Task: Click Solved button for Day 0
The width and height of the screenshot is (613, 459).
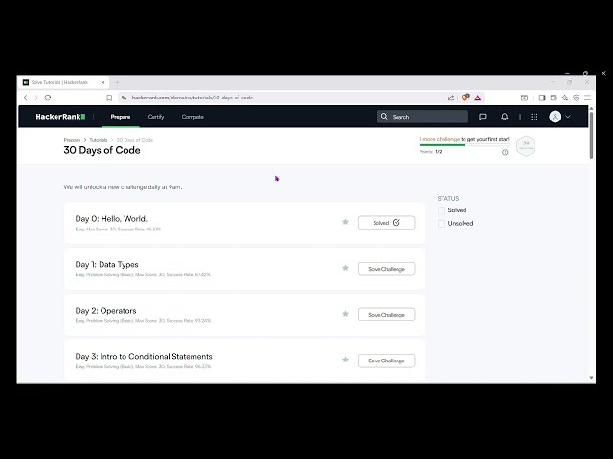Action: pos(386,223)
